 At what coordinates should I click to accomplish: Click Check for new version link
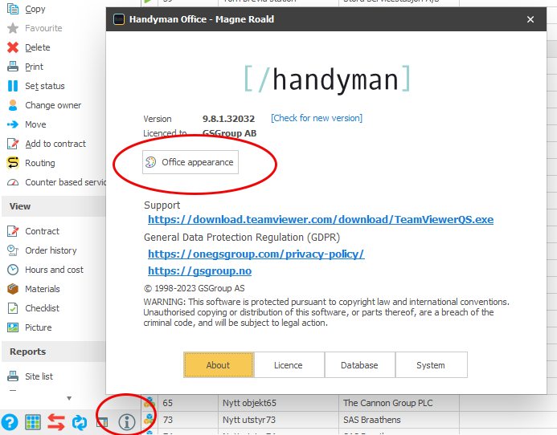(x=317, y=118)
